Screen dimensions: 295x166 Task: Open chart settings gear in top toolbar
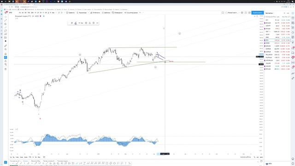pos(242,12)
